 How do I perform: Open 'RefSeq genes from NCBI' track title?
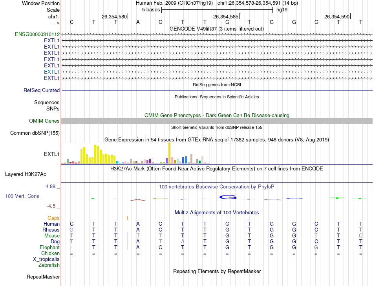coord(217,85)
